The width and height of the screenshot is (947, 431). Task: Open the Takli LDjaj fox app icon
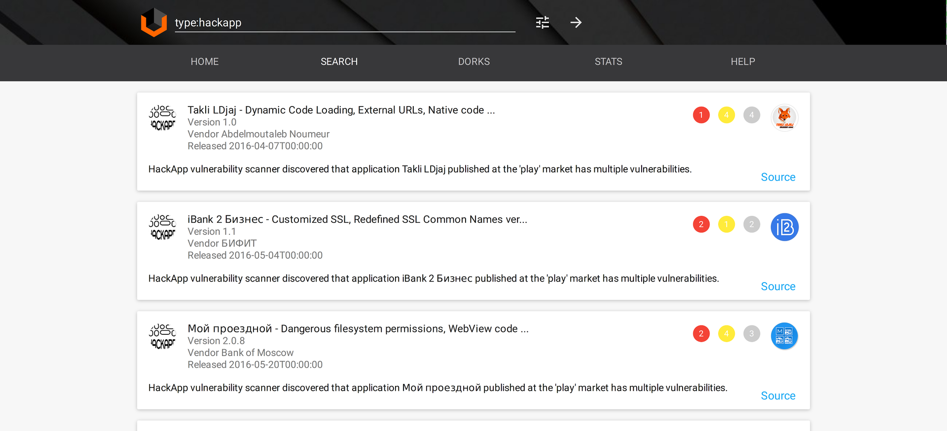[784, 118]
